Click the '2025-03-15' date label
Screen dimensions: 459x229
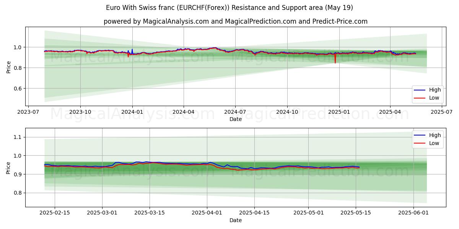(150, 213)
